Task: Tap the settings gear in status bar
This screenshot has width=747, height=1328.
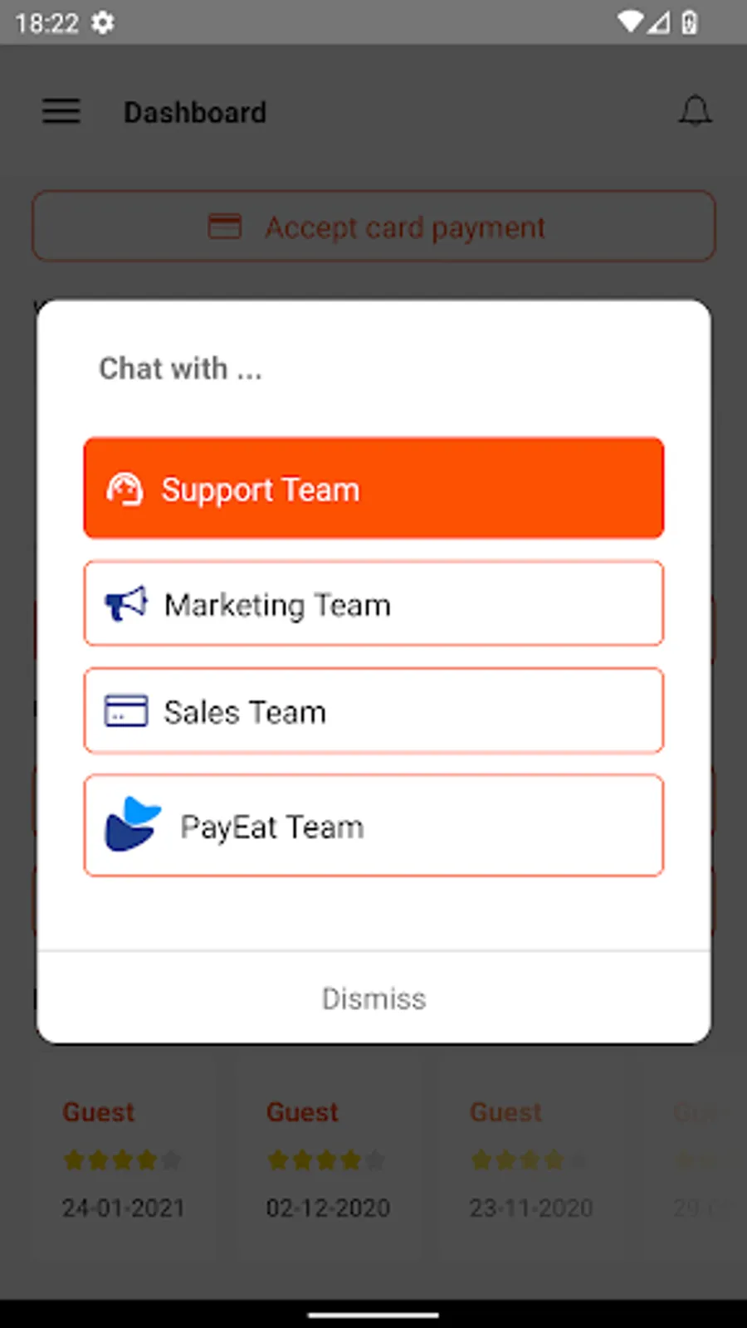Action: [103, 22]
